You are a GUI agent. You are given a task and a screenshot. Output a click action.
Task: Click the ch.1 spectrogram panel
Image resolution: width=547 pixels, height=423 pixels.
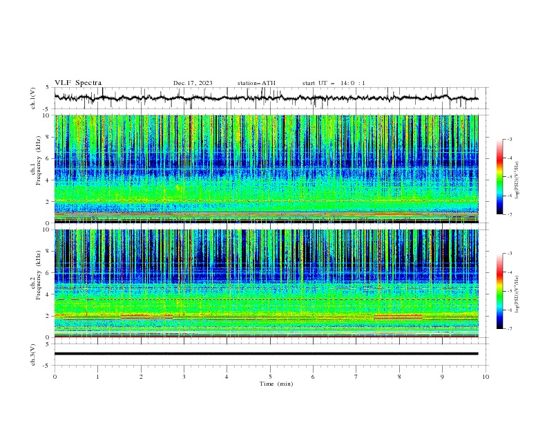click(x=266, y=169)
